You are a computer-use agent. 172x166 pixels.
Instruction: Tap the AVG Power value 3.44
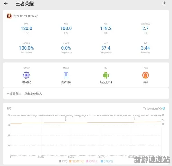pyautogui.click(x=145, y=48)
